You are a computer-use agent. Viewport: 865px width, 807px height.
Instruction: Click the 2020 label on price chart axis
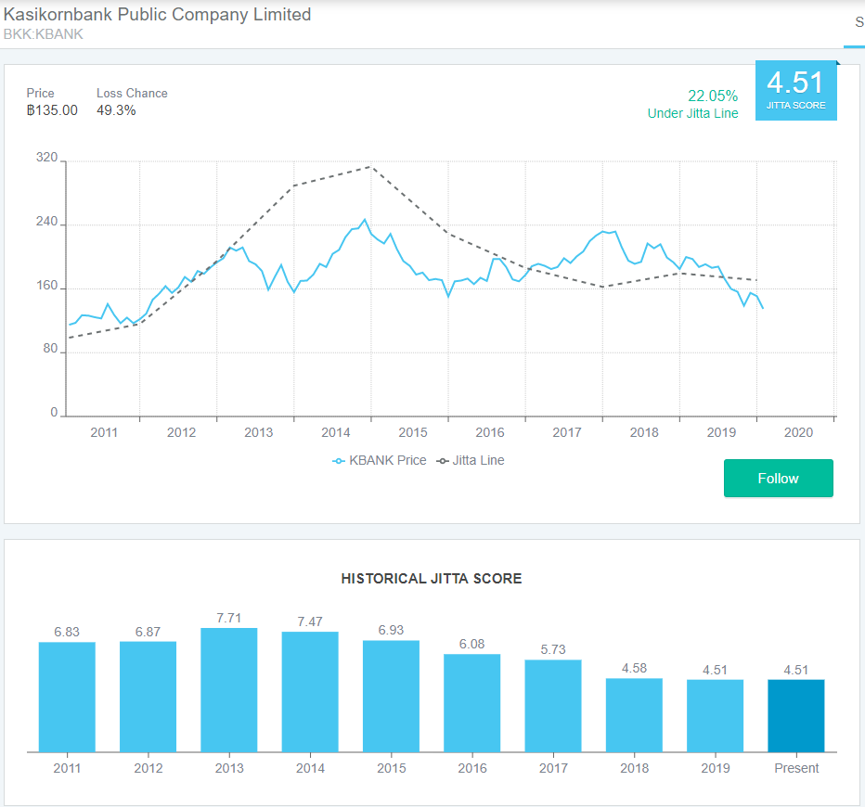pos(798,432)
